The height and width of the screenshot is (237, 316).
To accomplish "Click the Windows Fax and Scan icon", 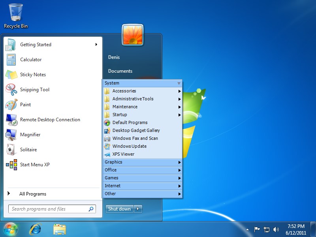I will coord(107,139).
